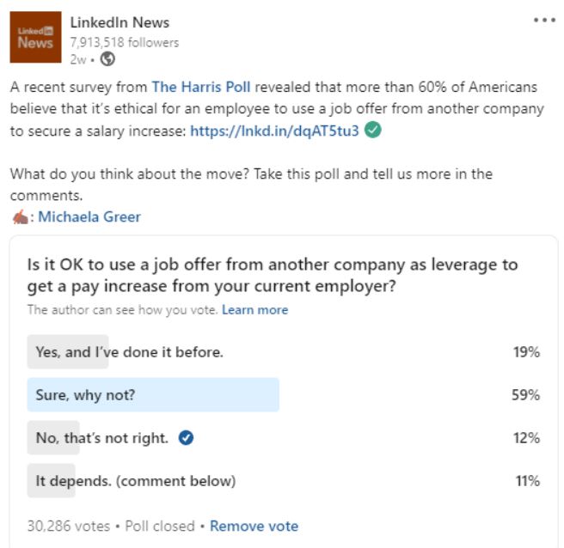The image size is (564, 548).
Task: Select the 'Sure, why not?' poll option
Action: [284, 394]
